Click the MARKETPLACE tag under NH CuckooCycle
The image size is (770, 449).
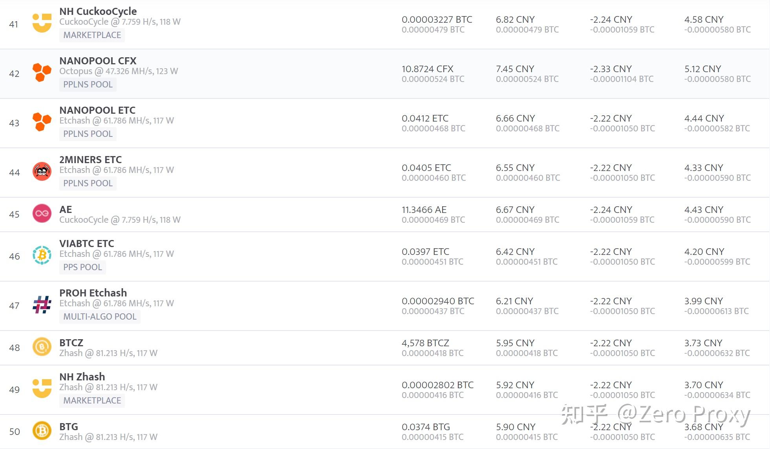(x=92, y=35)
